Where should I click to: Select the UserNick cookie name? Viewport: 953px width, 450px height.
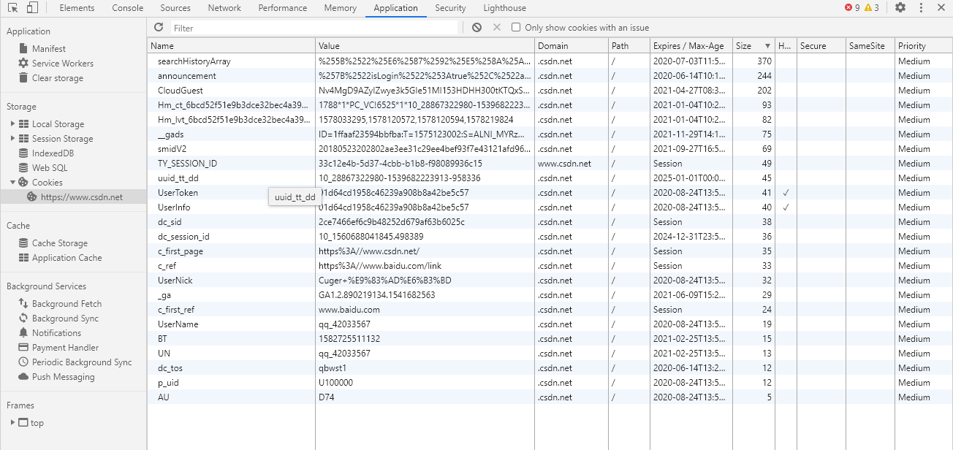point(175,281)
